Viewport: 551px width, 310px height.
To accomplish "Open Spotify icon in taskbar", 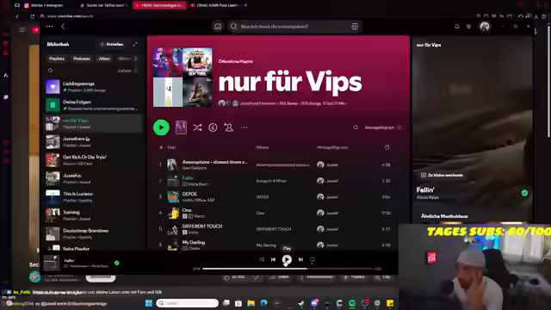I will 352,303.
